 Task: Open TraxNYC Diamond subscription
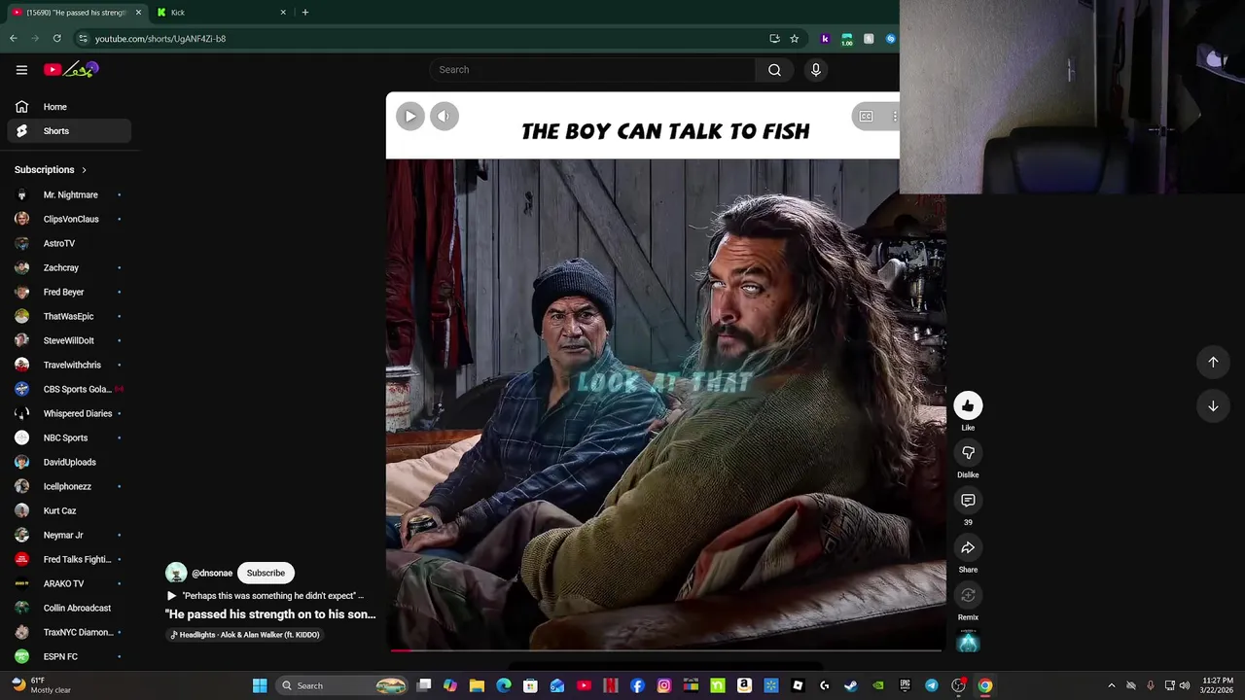point(69,632)
